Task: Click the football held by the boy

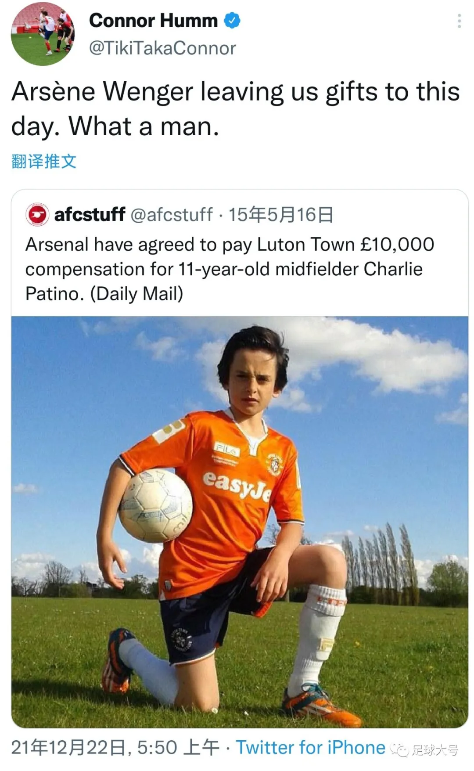Action: (x=156, y=504)
